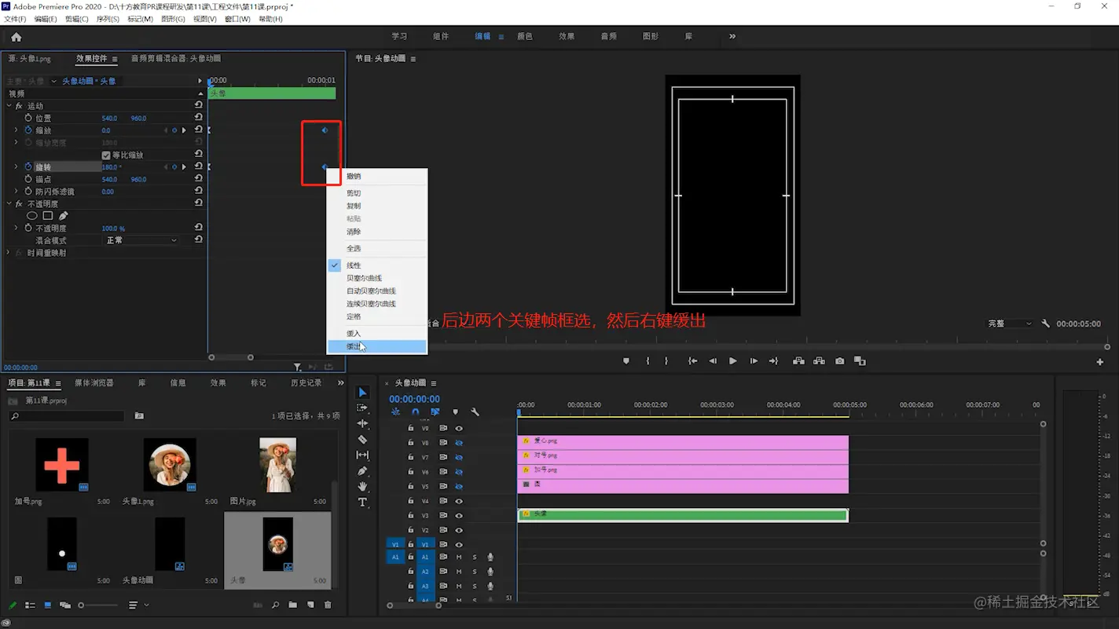Choose 缓出 in context menu
Image resolution: width=1119 pixels, height=629 pixels.
click(377, 346)
